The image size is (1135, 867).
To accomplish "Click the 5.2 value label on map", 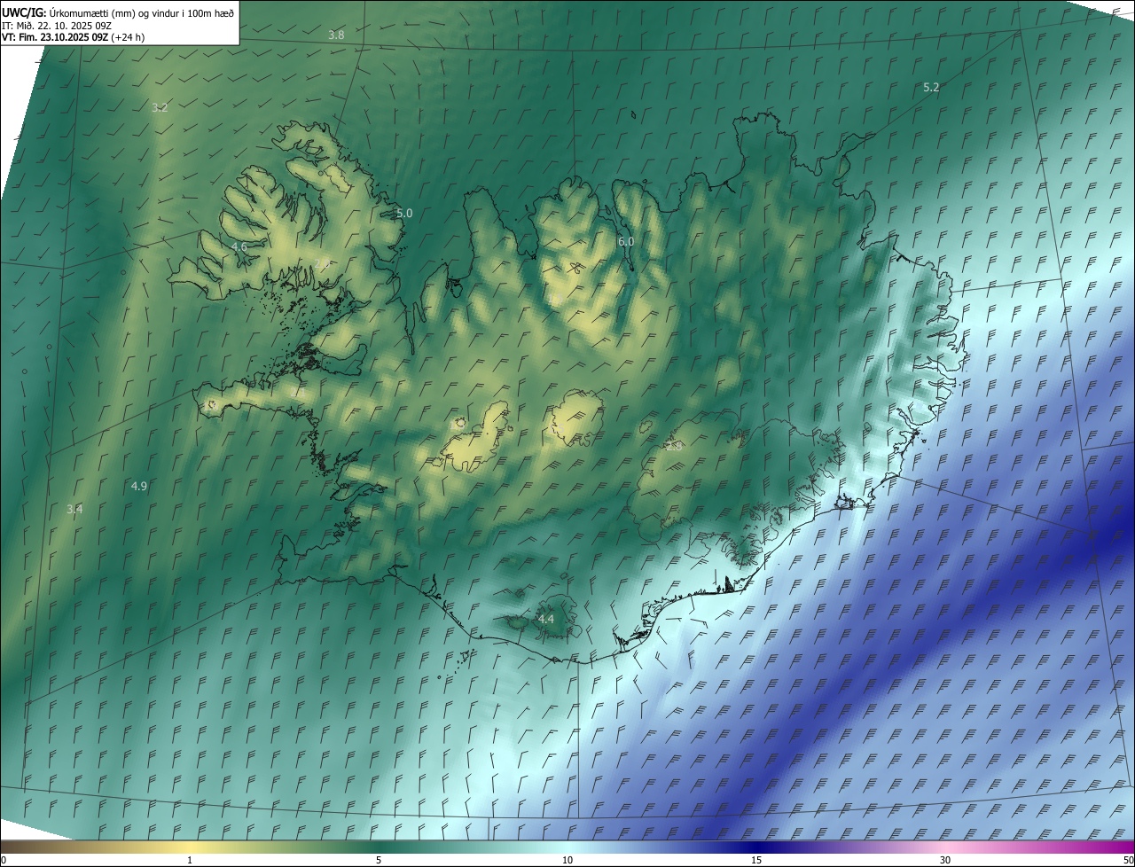I will [931, 87].
